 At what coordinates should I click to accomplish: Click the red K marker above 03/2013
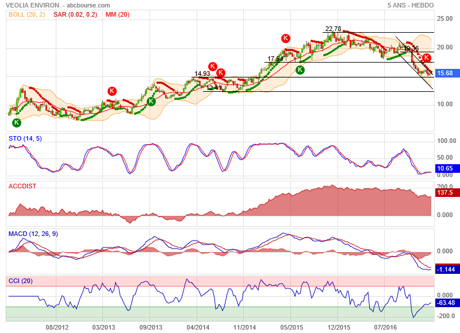point(112,91)
